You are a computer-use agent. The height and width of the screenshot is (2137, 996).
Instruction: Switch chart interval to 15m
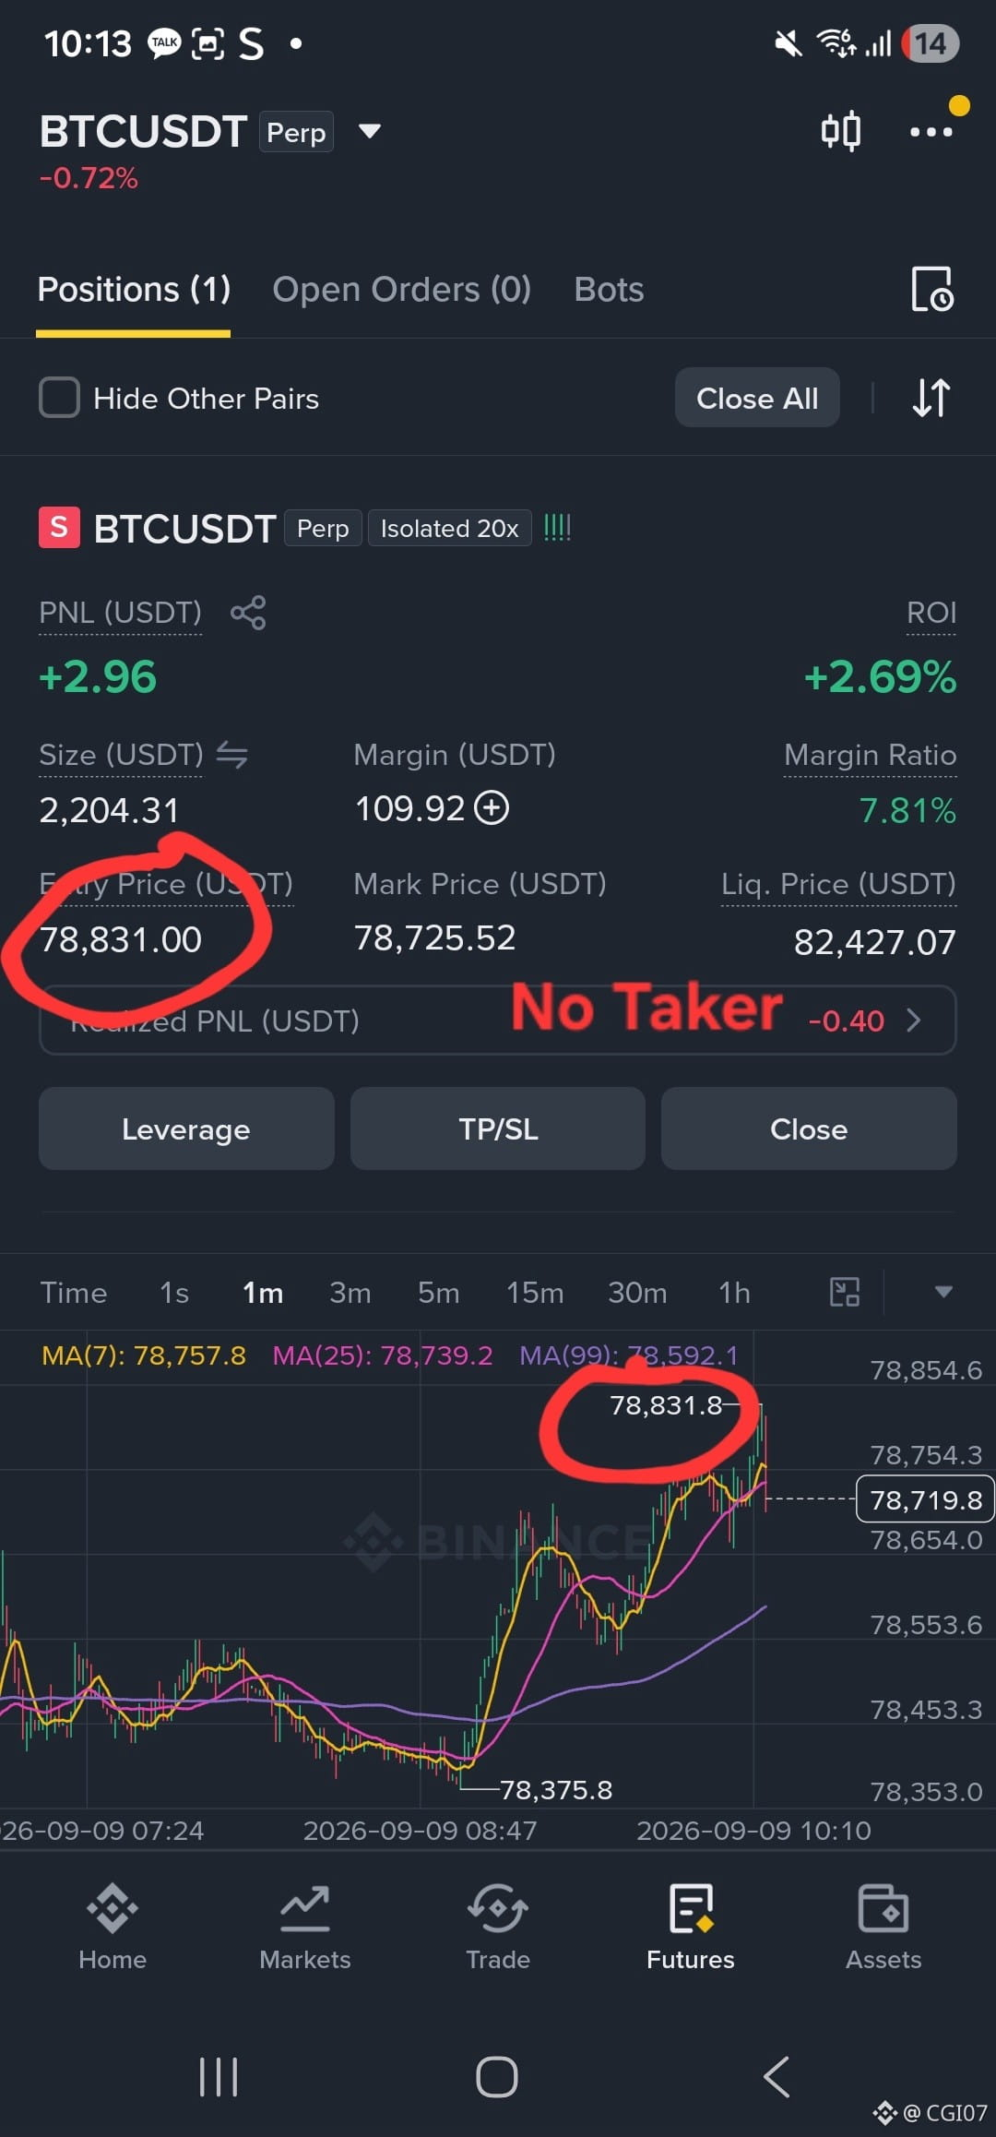[x=535, y=1293]
